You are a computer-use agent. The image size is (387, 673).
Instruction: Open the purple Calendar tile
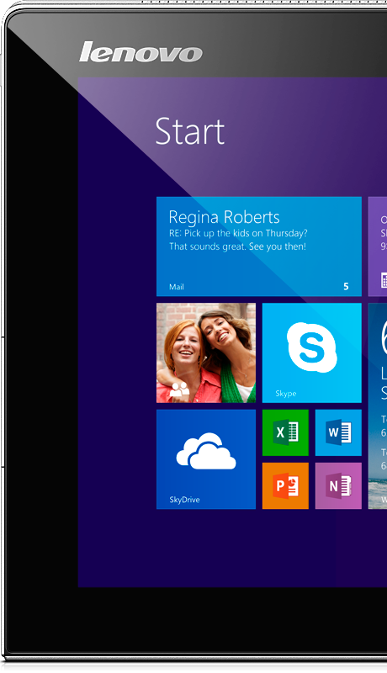tap(378, 246)
